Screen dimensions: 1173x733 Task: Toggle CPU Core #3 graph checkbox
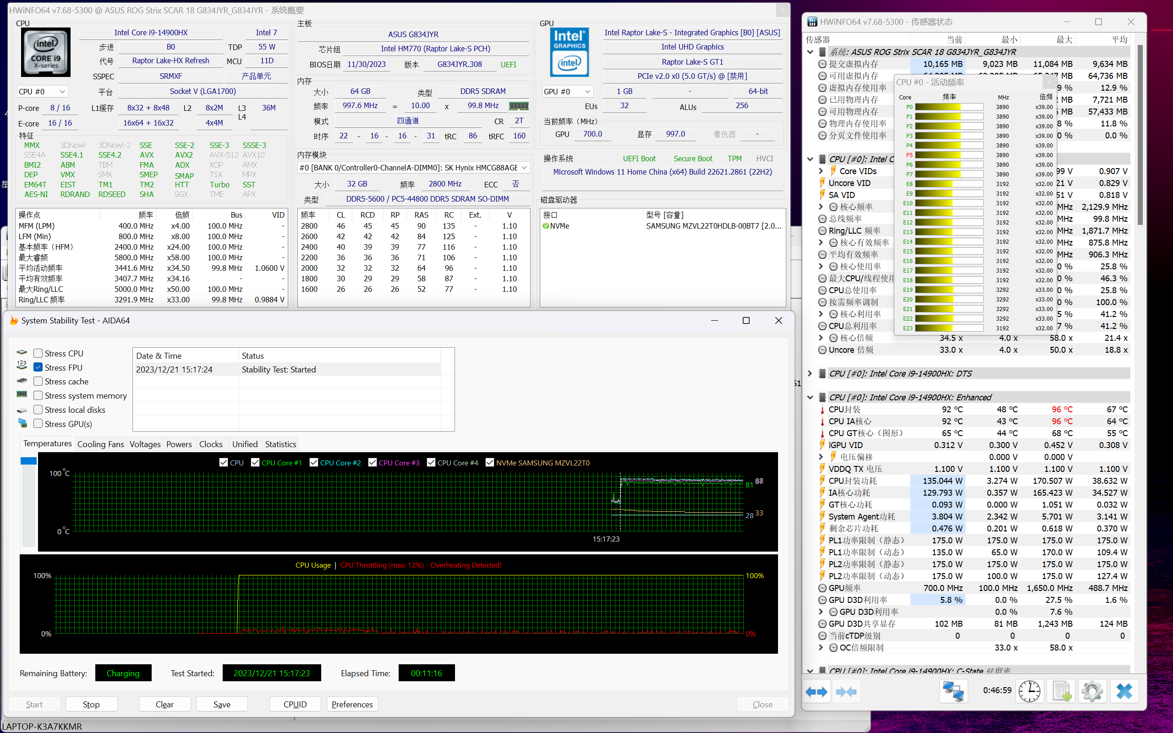click(372, 463)
